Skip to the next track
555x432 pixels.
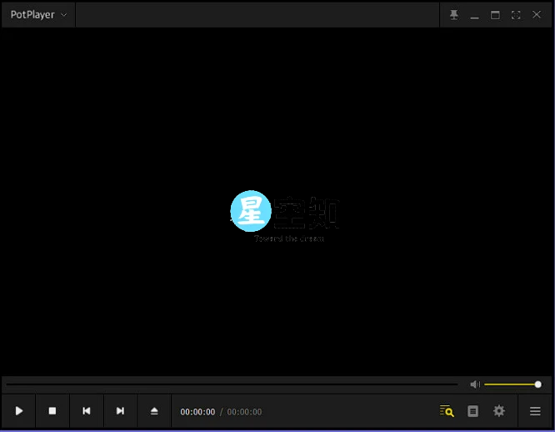120,411
